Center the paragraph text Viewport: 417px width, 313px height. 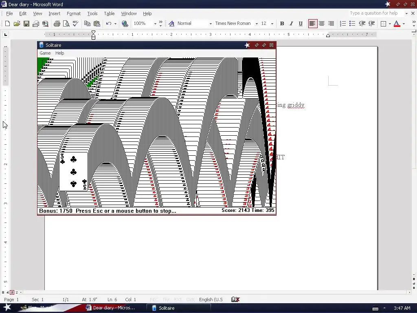tap(322, 23)
